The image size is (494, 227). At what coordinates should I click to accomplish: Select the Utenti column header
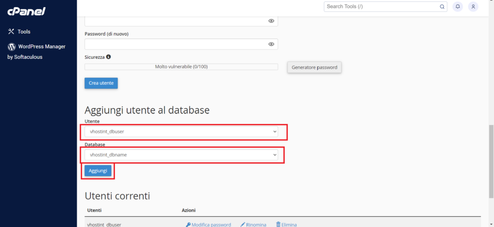94,210
